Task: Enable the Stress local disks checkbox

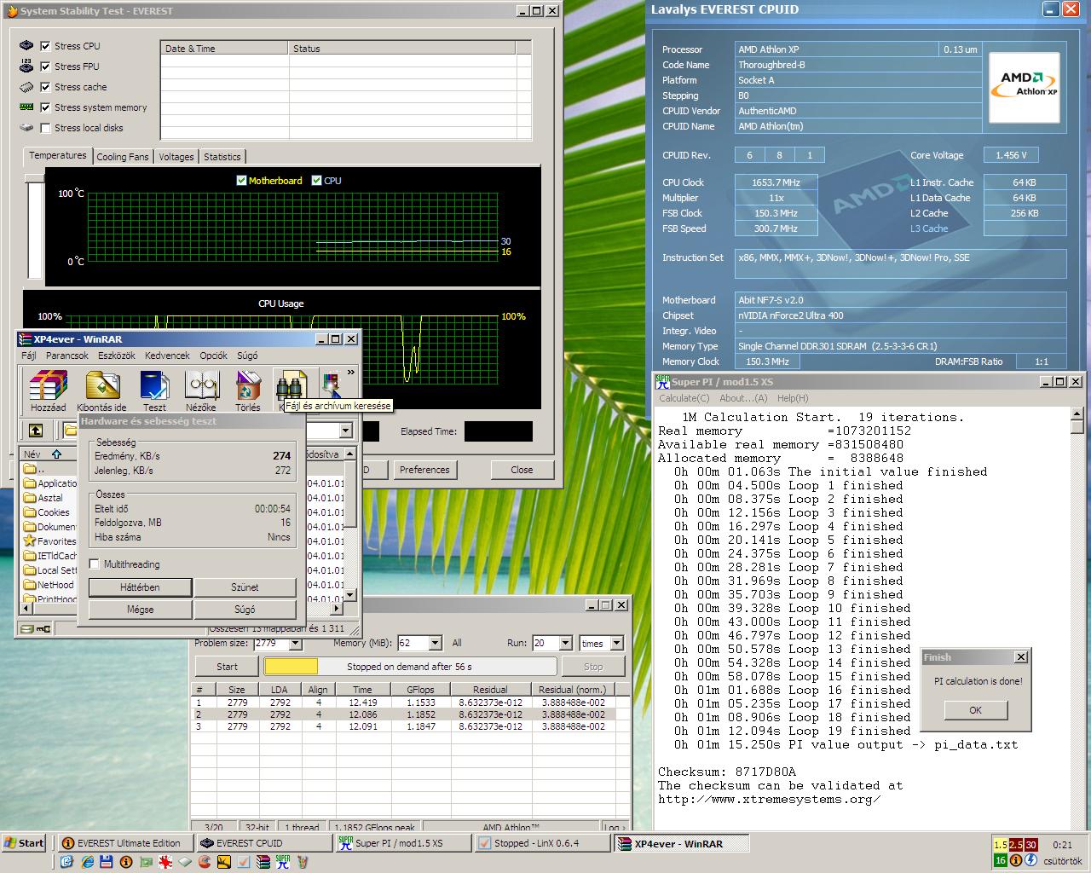Action: click(x=46, y=128)
